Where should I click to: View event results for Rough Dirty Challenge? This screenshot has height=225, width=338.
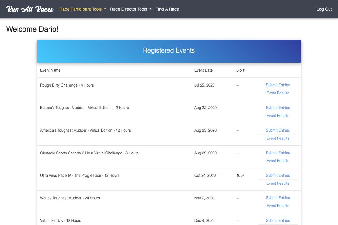[278, 92]
